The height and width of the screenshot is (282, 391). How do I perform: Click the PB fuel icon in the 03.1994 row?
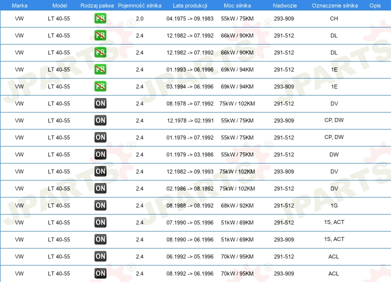[x=100, y=86]
